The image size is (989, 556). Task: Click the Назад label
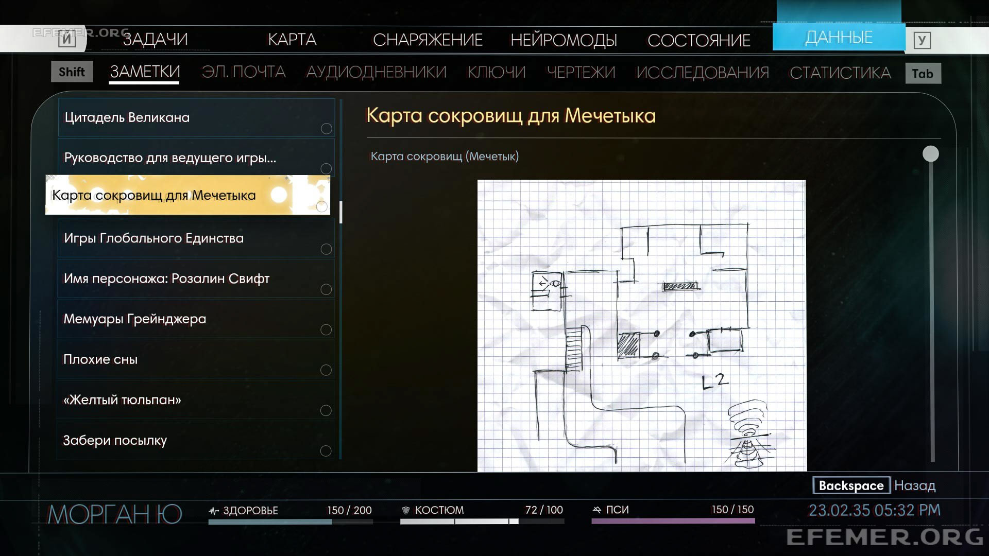[x=915, y=485]
